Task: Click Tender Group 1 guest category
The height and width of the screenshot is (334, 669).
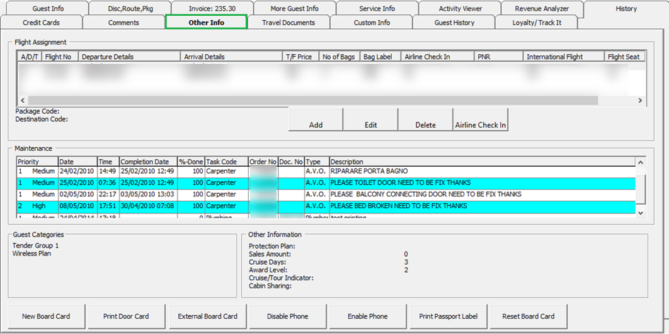Action: tap(36, 246)
